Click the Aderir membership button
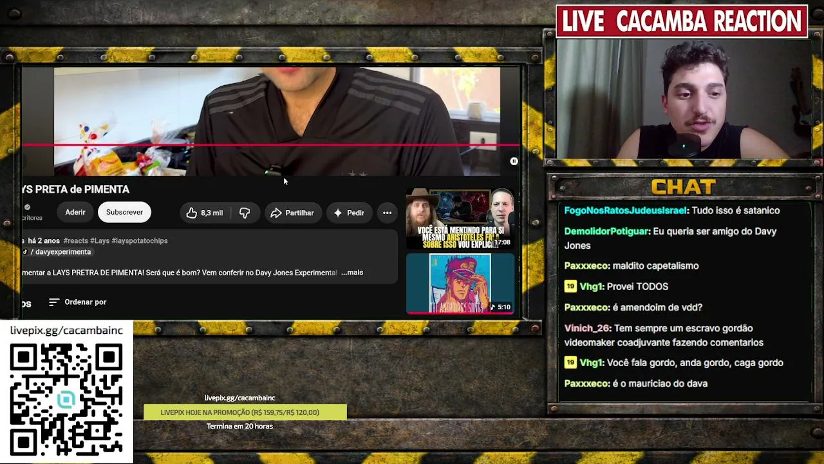 [75, 212]
